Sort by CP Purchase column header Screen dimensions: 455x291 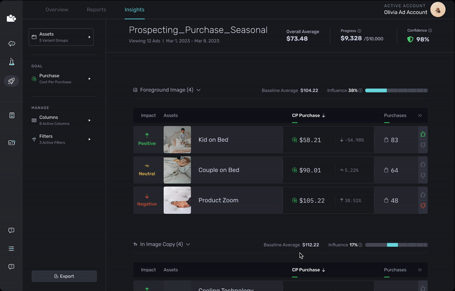[x=308, y=115]
